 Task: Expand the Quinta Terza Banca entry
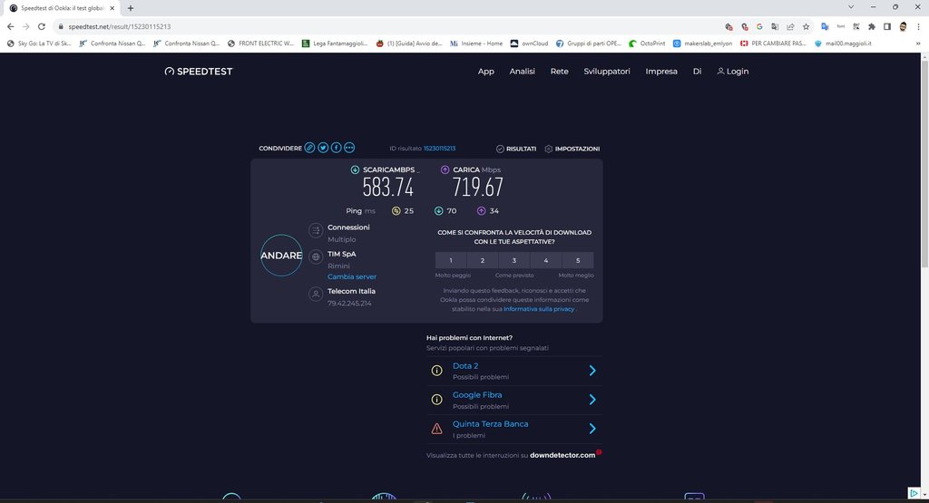(x=592, y=429)
